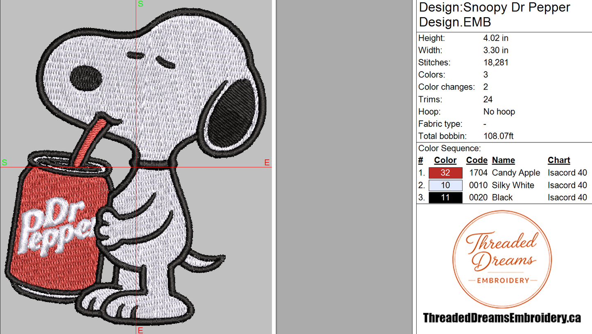Screen dimensions: 592x334
Task: Click the Chart column header
Action: pyautogui.click(x=559, y=160)
